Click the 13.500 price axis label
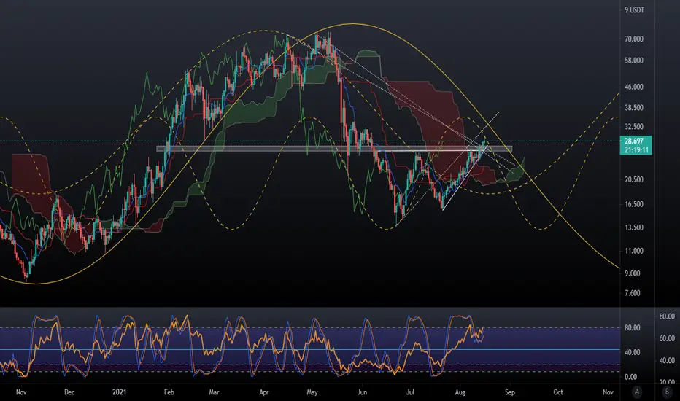The image size is (680, 401). (x=633, y=227)
